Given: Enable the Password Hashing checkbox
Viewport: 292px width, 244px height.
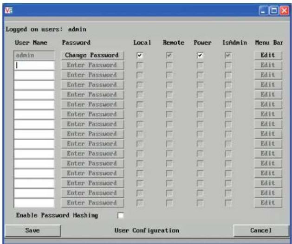Looking at the screenshot, I should click(121, 216).
